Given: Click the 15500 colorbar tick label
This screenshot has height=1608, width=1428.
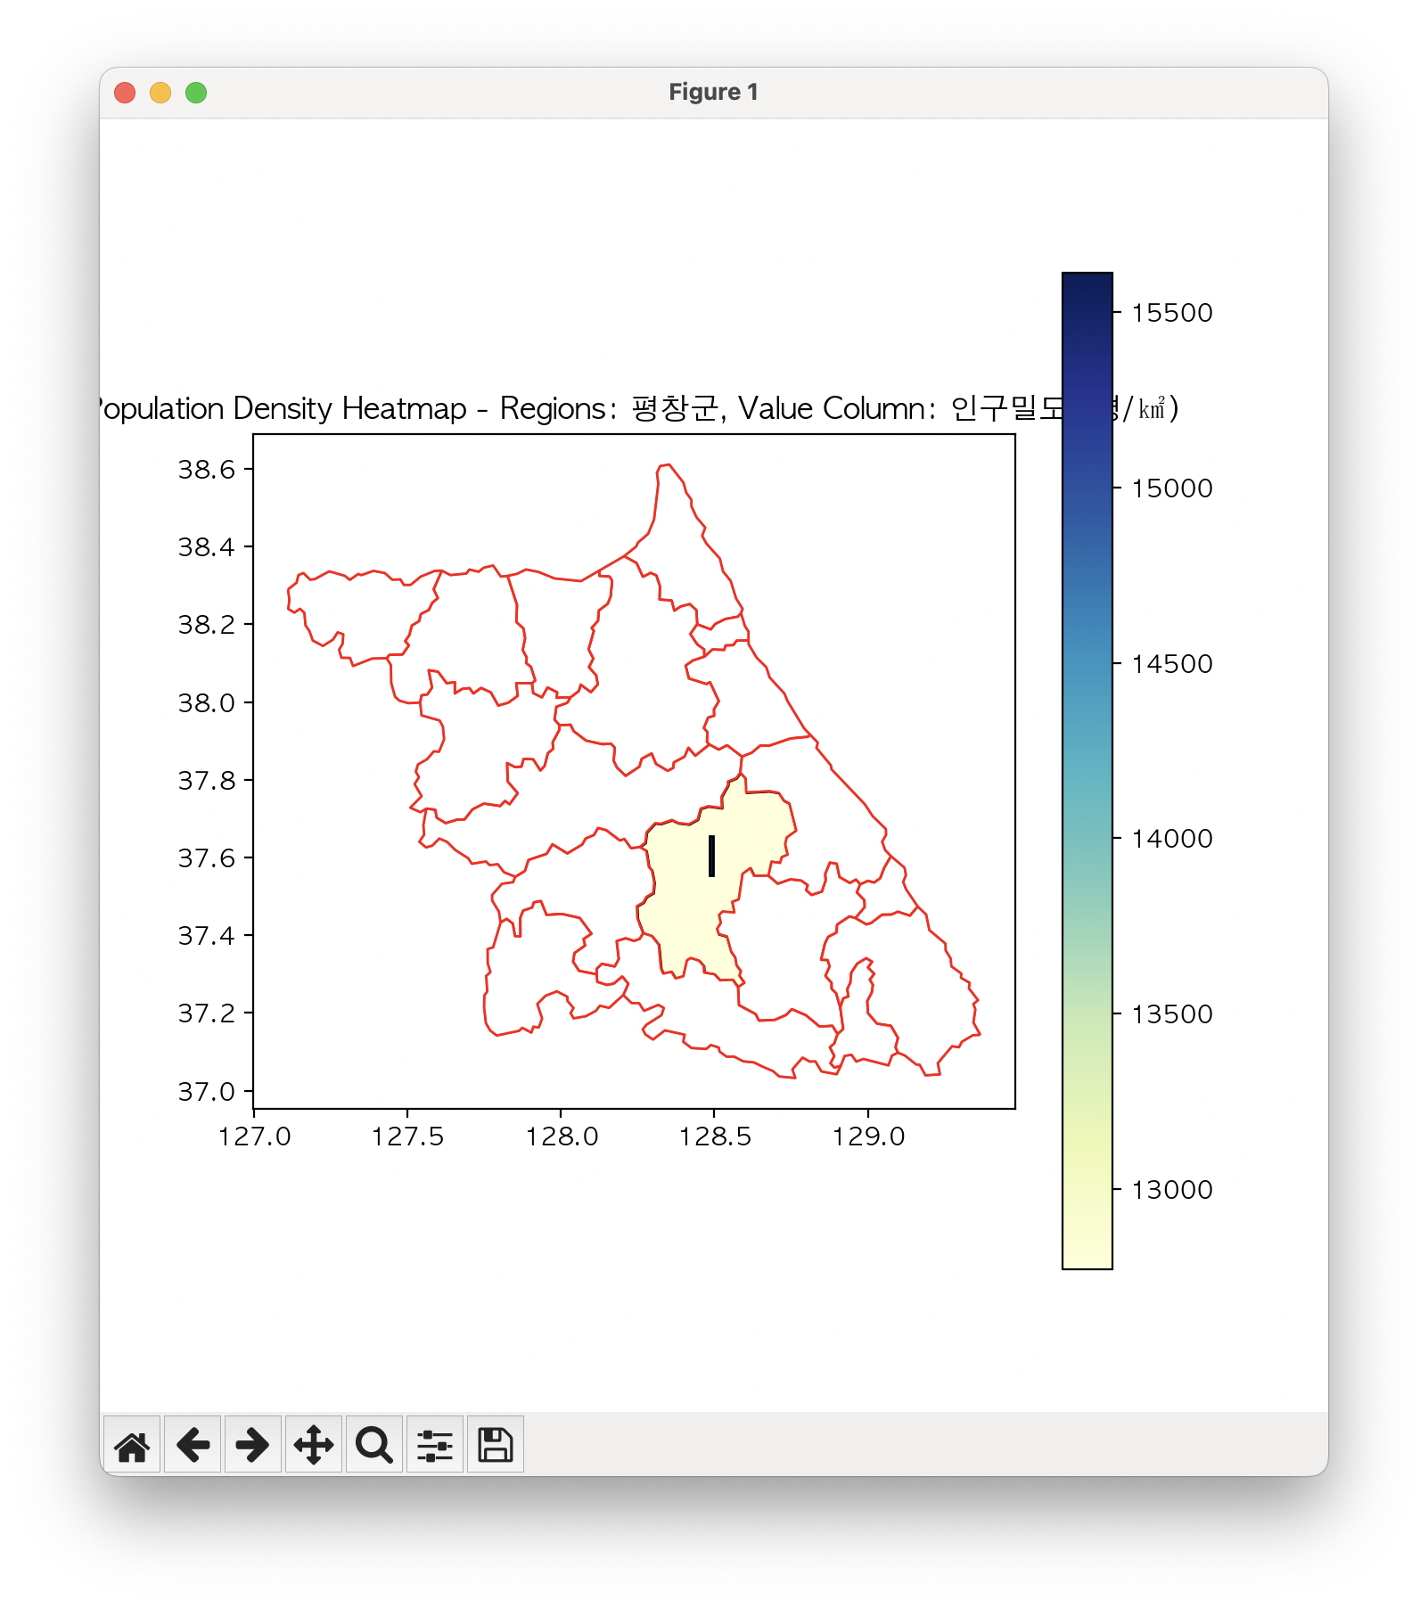Looking at the screenshot, I should (1172, 313).
